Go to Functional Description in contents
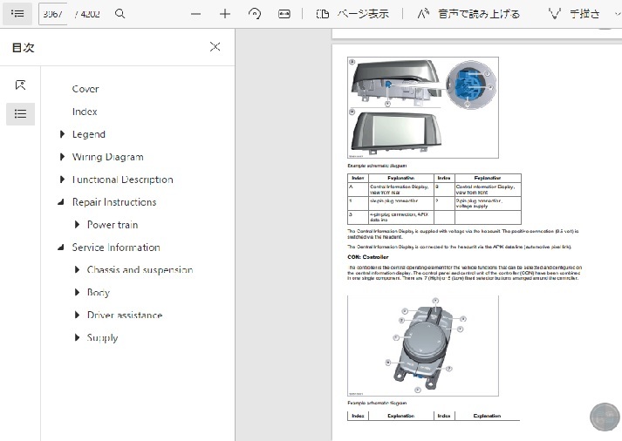Image resolution: width=622 pixels, height=441 pixels. pos(123,180)
